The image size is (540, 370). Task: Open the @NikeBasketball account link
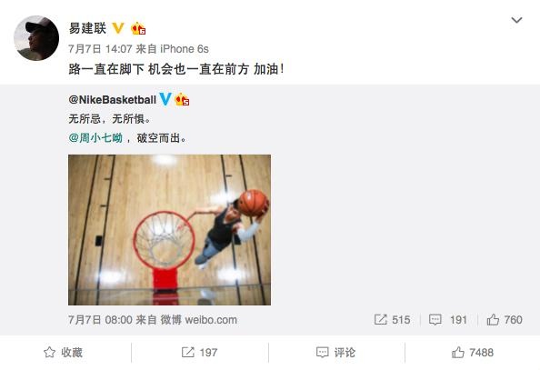(x=112, y=100)
